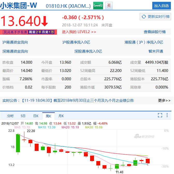This screenshot has height=174, width=174.
Task: Click the MA10: 13.39 indicator label
Action: coord(47,127)
